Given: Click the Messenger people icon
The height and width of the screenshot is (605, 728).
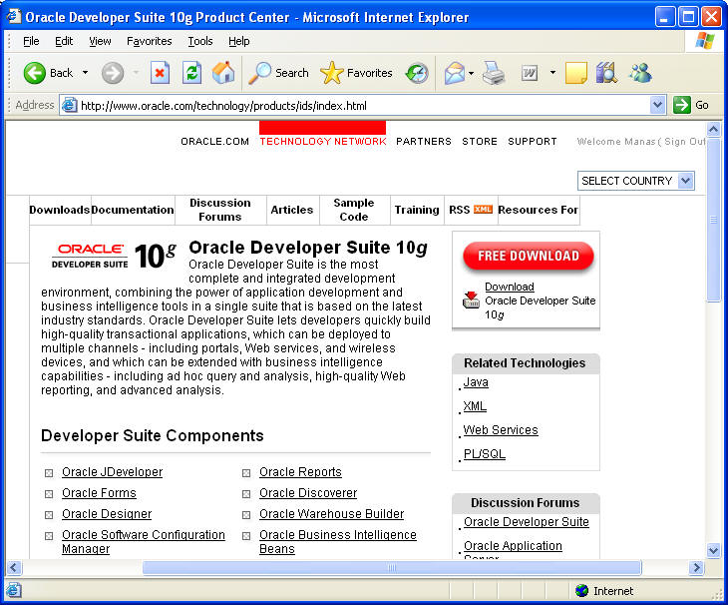Looking at the screenshot, I should 640,73.
